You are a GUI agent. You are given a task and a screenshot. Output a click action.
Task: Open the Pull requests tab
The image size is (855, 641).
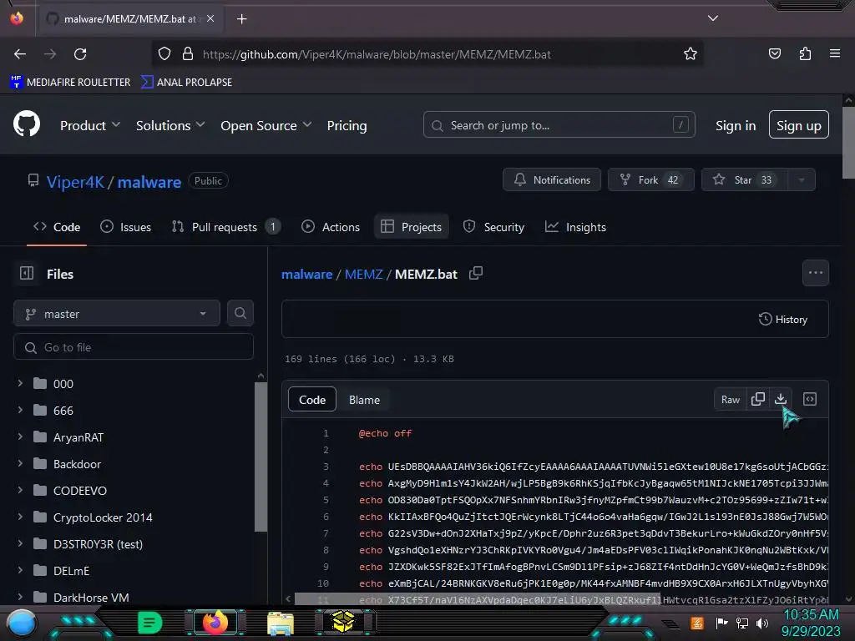[225, 227]
